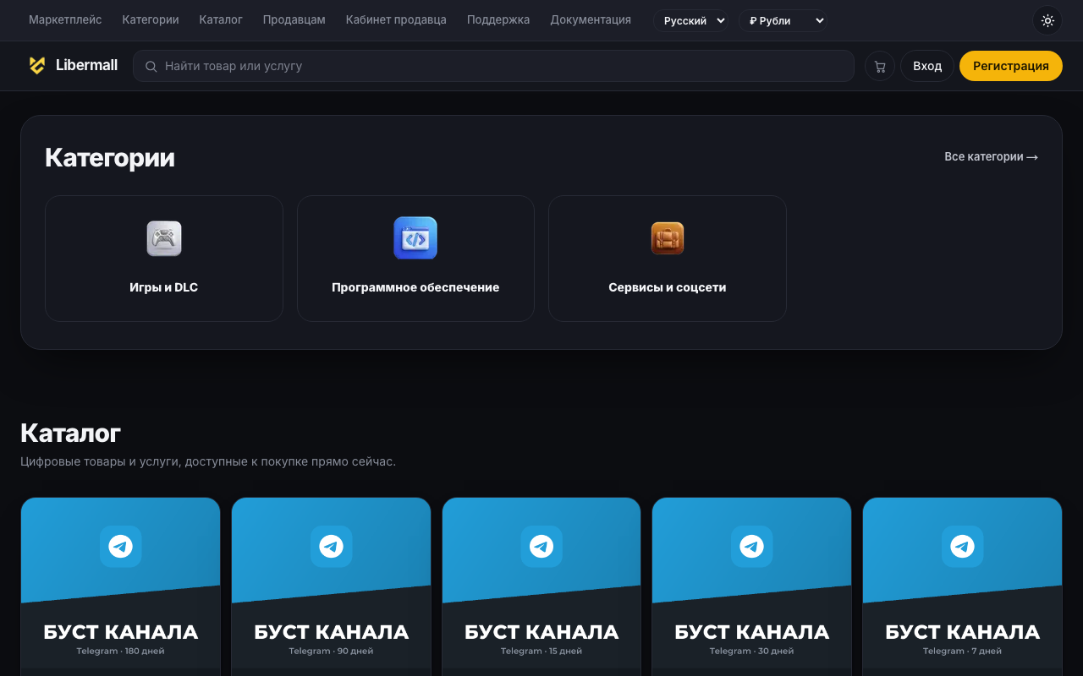Open the Сервисы и соцсети label

[x=668, y=287]
